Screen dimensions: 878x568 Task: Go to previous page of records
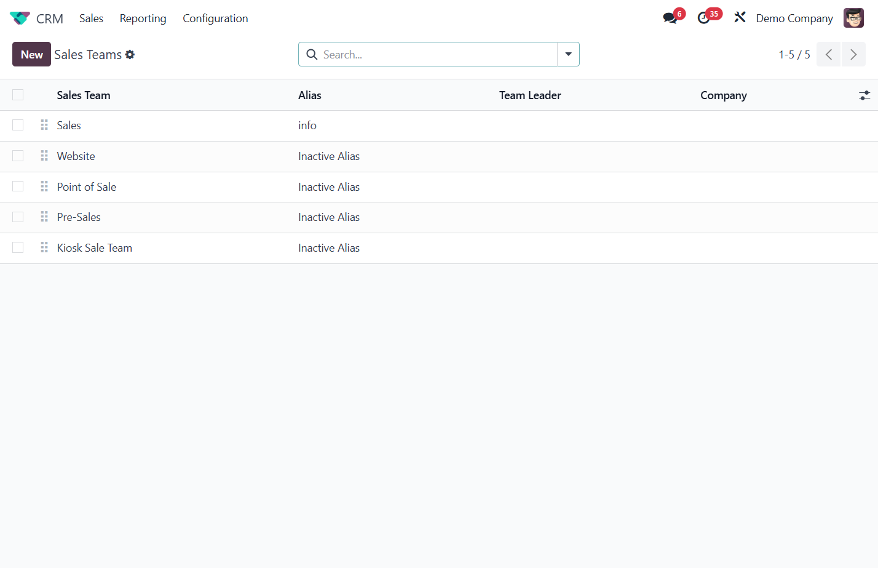coord(828,55)
